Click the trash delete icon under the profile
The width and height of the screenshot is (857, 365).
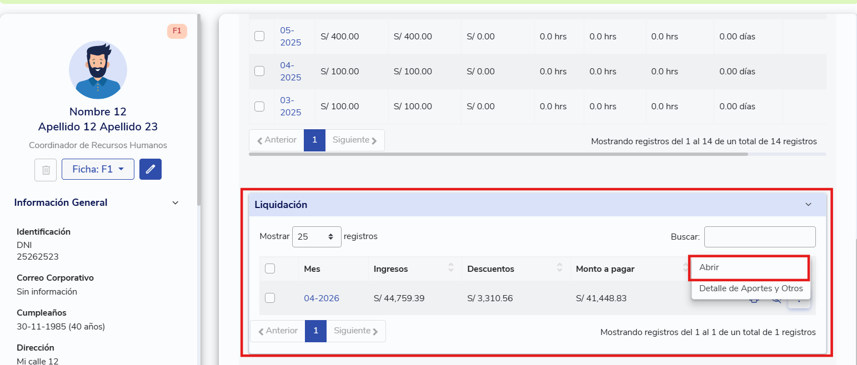(x=46, y=170)
